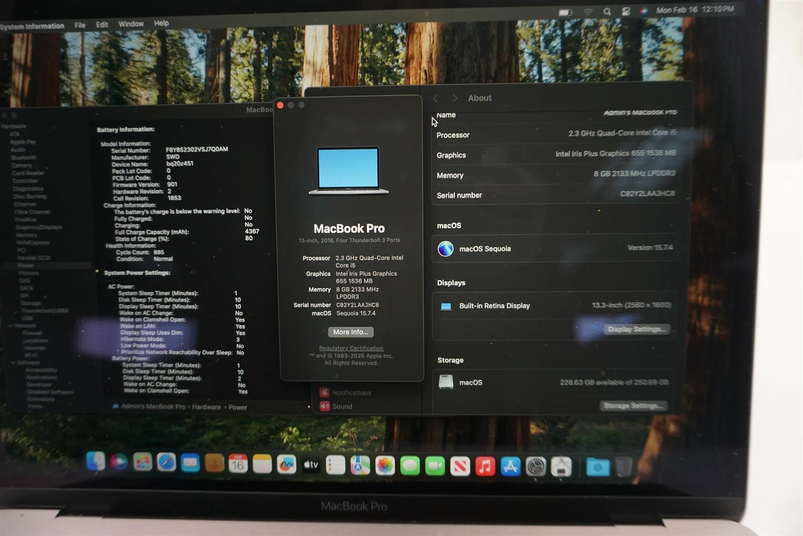Open Freeform from the Dock
Image resolution: width=803 pixels, height=536 pixels.
tap(287, 465)
